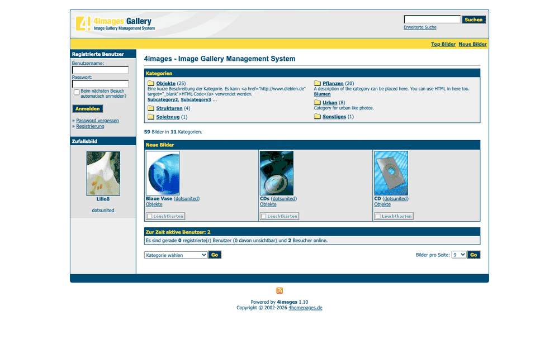The image size is (559, 349).
Task: Open the Blaue Vase thumbnail
Action: tap(163, 173)
